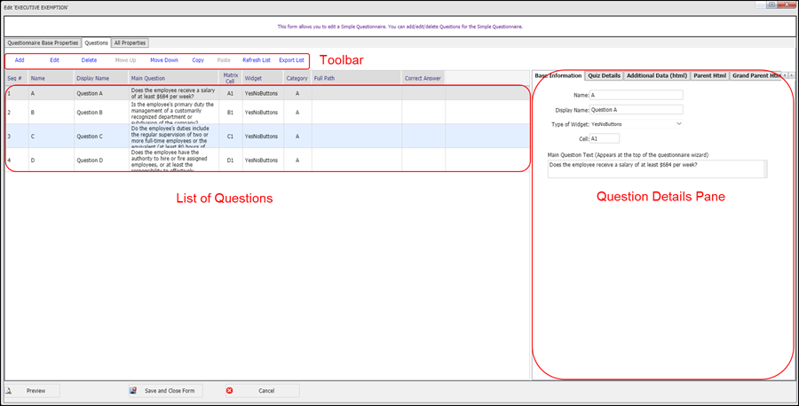Viewport: 799px width, 406px height.
Task: Open the Questionnaire Base Properties tab
Action: (x=43, y=43)
